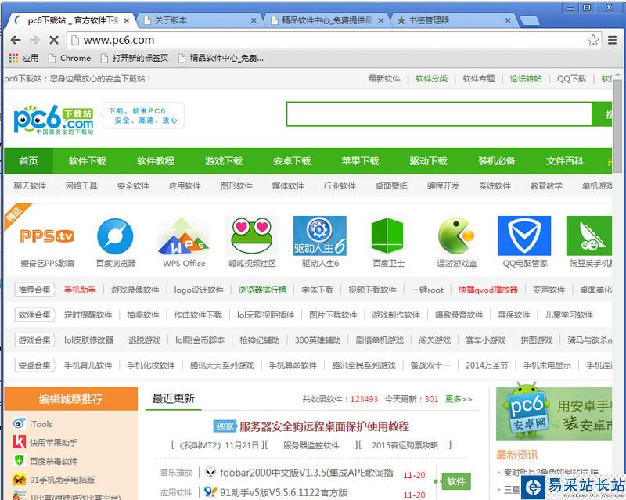Viewport: 626px width, 500px height.
Task: Switch to the 书签管理器 tab
Action: [455, 20]
